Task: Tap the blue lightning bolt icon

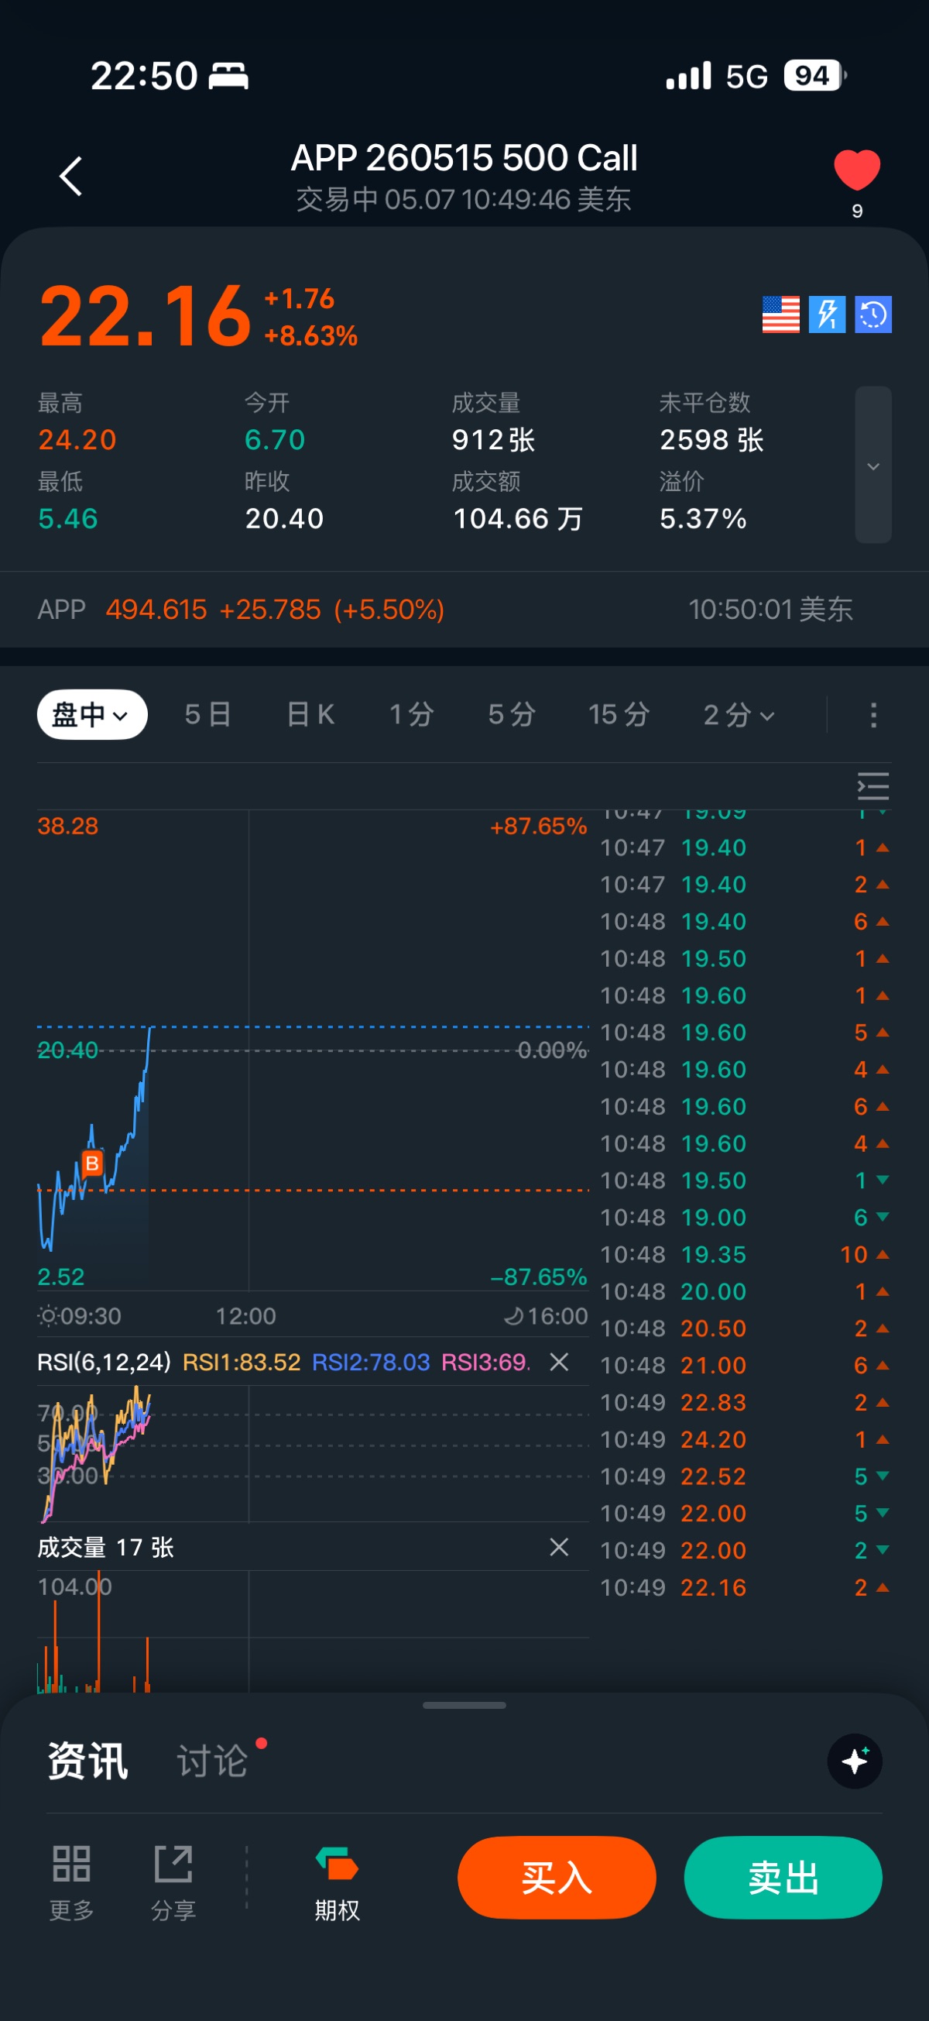Action: click(827, 314)
